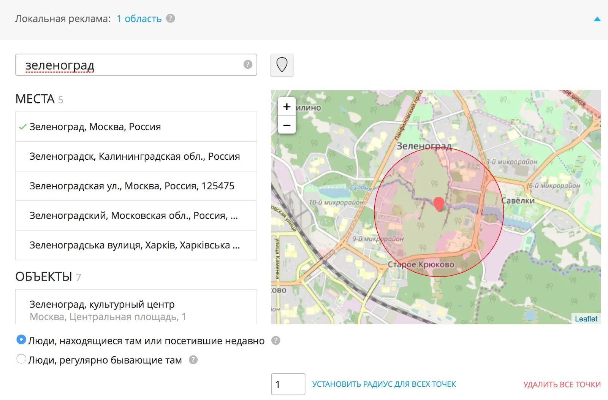Viewport: 608px width, 400px height.
Task: Open help icon next to '1 область'
Action: 171,18
